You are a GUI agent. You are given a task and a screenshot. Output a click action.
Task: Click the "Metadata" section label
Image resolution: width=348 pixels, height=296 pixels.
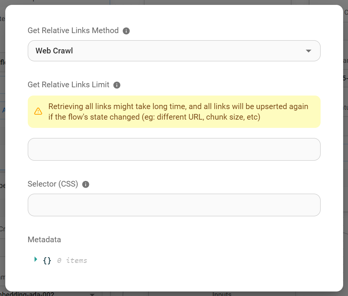click(x=44, y=240)
